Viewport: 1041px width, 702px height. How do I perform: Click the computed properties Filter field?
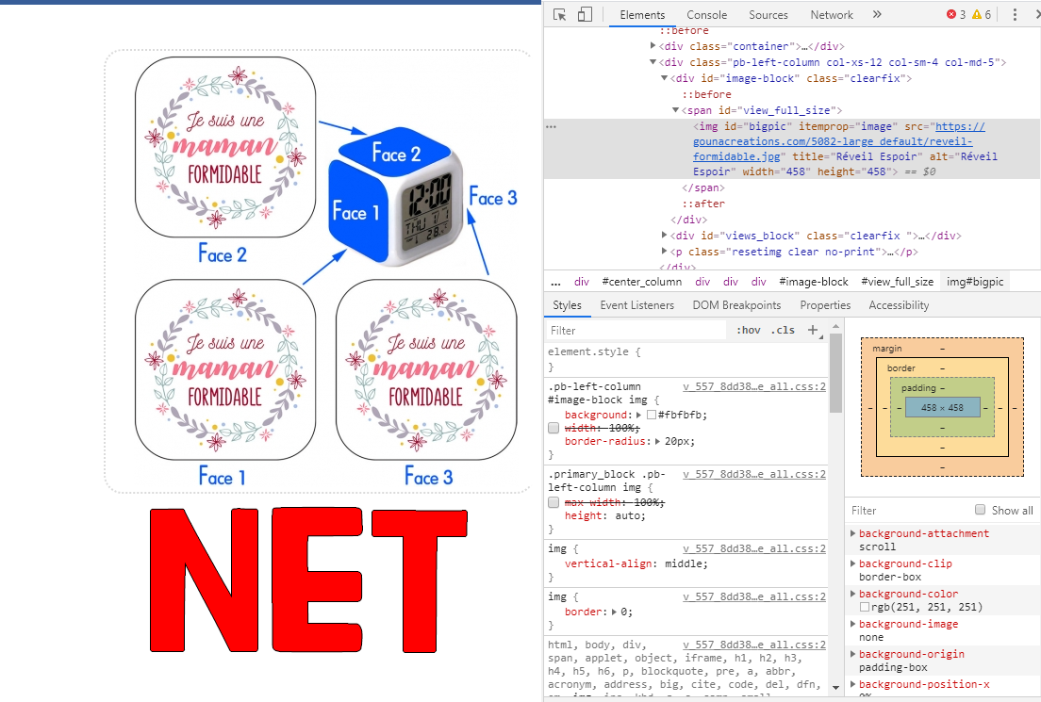[907, 510]
